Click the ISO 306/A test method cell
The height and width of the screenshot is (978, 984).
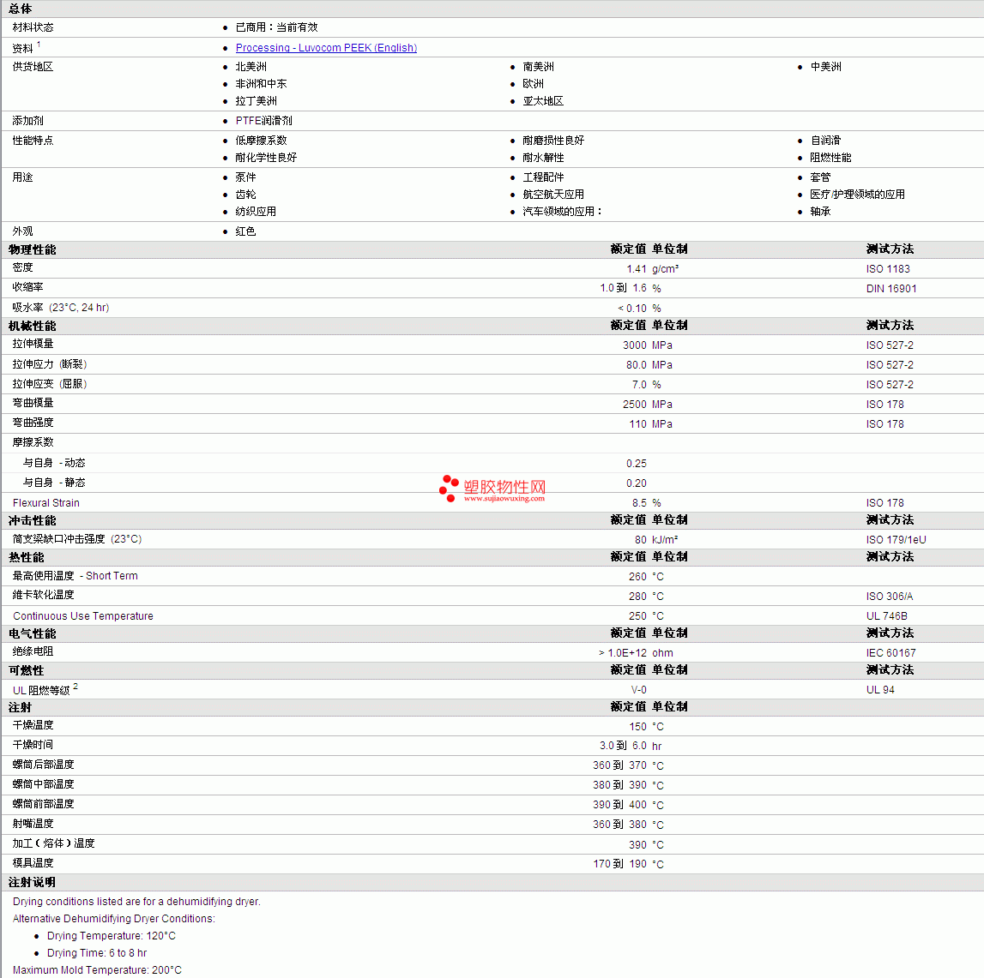(x=890, y=597)
